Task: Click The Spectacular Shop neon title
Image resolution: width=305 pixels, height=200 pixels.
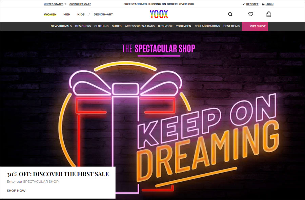Action: point(159,48)
